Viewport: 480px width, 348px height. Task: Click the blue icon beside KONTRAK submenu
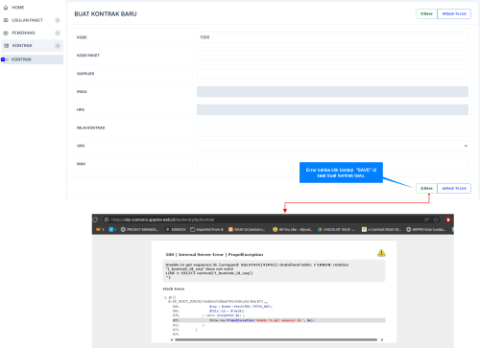point(3,59)
